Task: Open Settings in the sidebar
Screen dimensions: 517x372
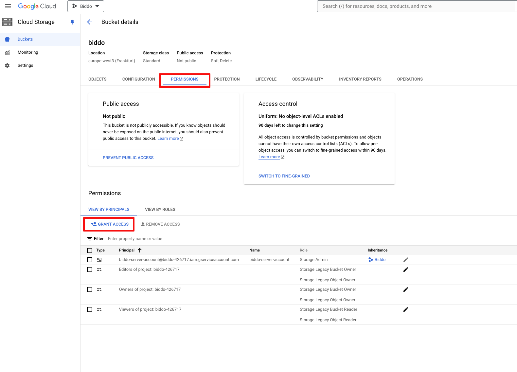Action: point(40,65)
